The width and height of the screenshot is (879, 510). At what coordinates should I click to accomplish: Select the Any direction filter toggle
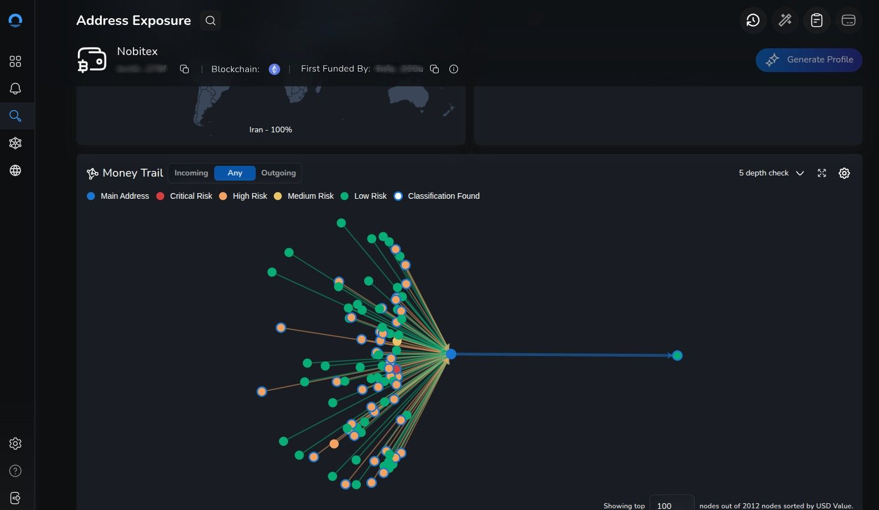(x=235, y=173)
